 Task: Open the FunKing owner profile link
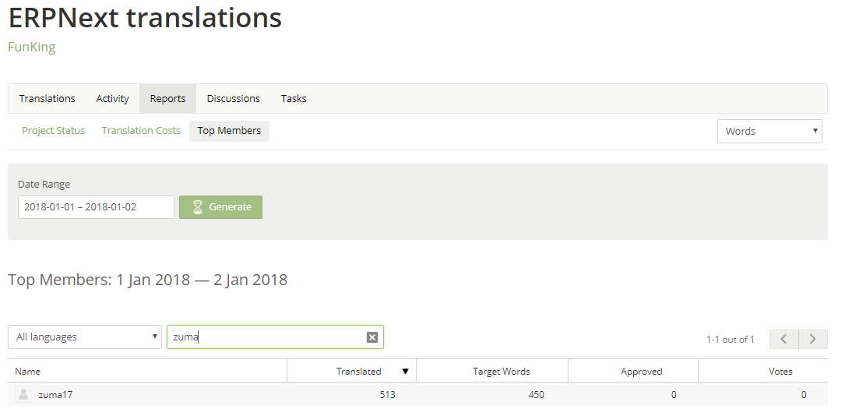[x=32, y=48]
